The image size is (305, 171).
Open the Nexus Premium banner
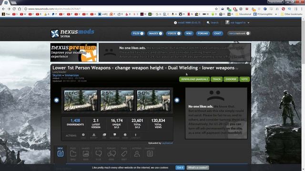coord(73,53)
